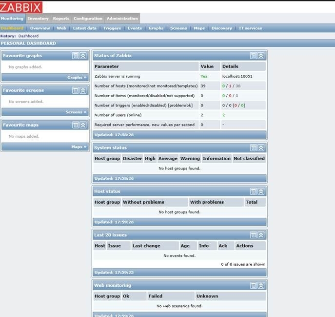335x317 pixels.
Task: Click 'No events found.' message
Action: (x=179, y=255)
